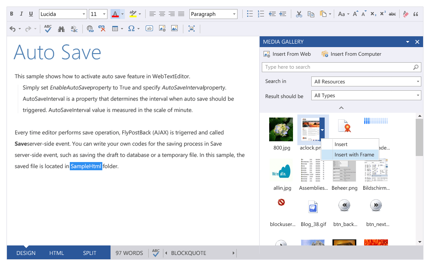Toggle fullscreen editing mode
Image resolution: width=430 pixels, height=261 pixels.
[191, 29]
